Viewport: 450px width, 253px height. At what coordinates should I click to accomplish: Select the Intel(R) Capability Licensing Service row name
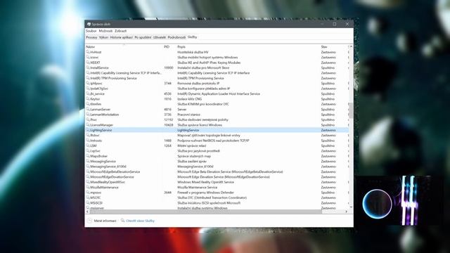pos(126,73)
